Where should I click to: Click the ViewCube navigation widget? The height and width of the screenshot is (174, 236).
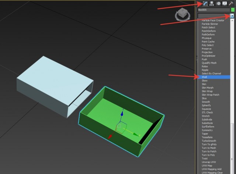tap(183, 14)
